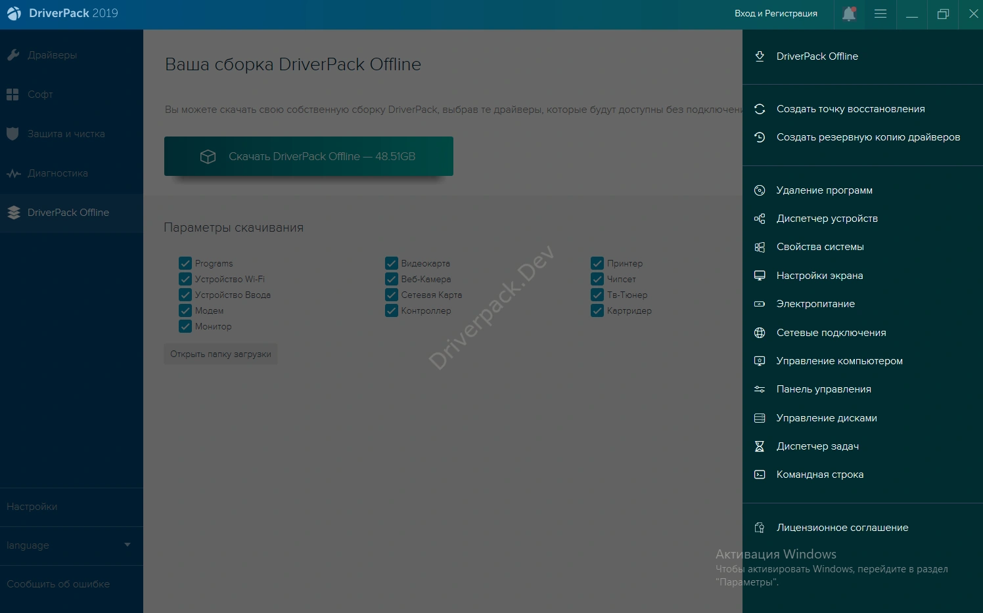Click the DriverPack logo icon in title bar
Screen dimensions: 983x613
pos(14,13)
